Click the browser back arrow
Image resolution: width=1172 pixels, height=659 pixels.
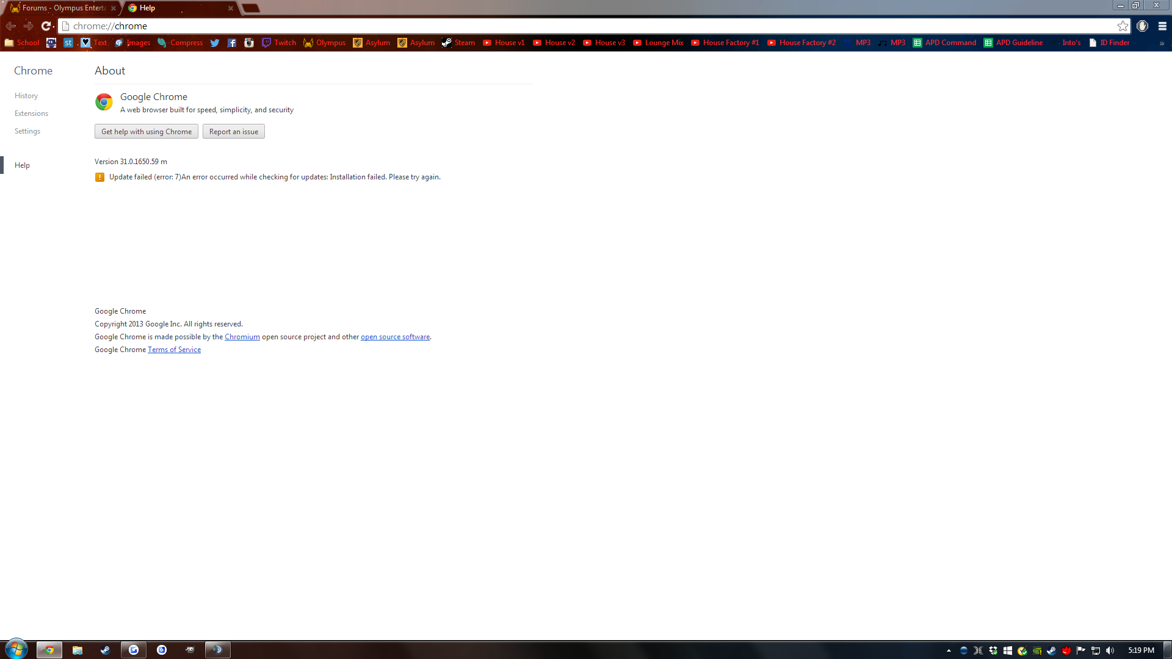point(11,26)
